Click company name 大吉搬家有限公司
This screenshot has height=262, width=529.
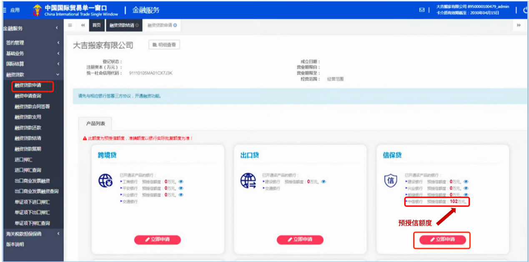coord(103,45)
